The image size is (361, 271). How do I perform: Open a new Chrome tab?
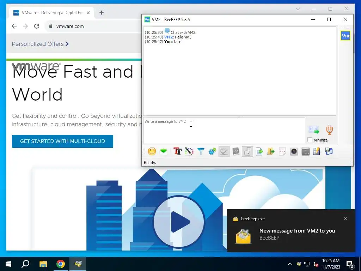pyautogui.click(x=102, y=13)
